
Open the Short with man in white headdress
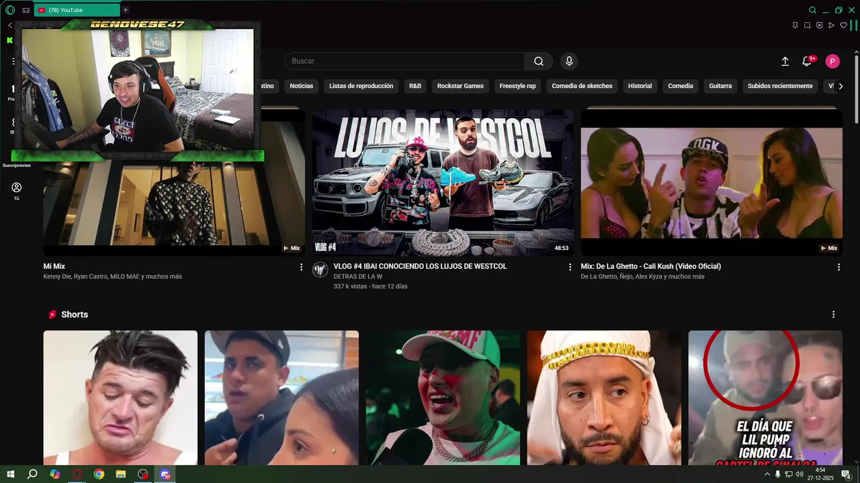(604, 397)
